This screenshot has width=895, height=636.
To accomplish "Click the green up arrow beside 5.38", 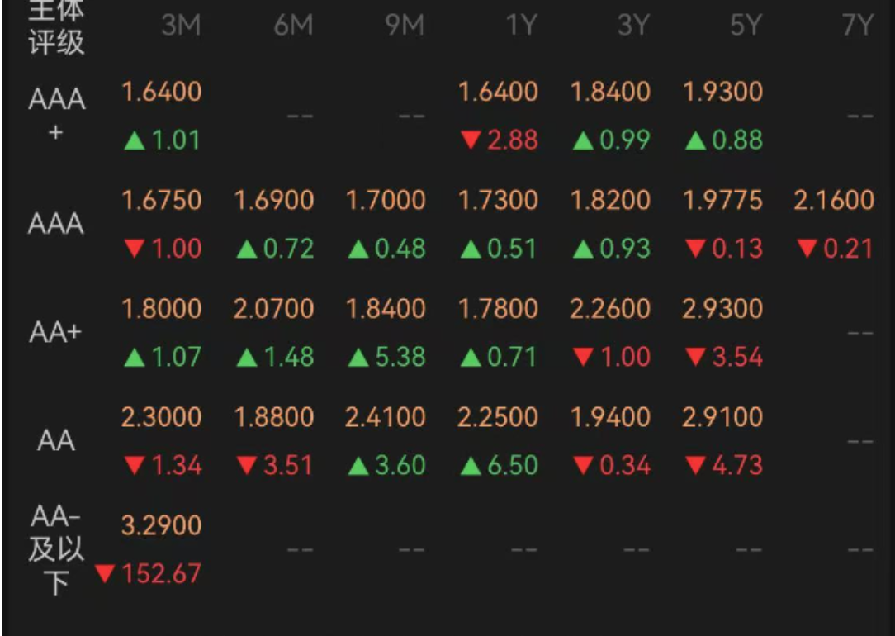I will pyautogui.click(x=358, y=358).
